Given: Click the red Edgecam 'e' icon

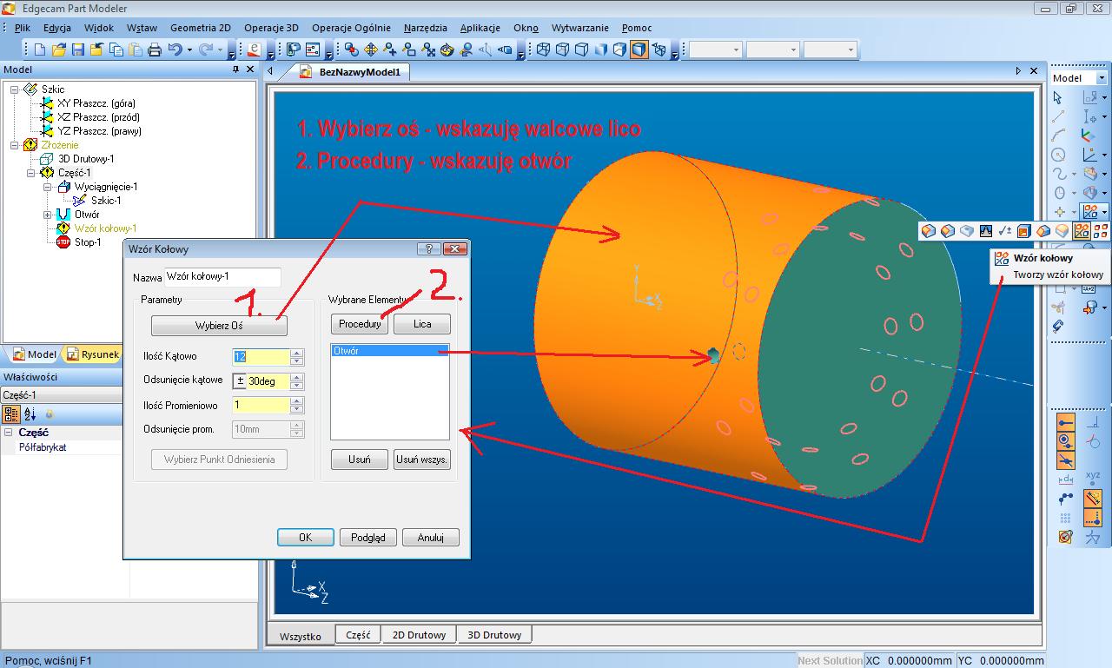Looking at the screenshot, I should click(x=255, y=50).
